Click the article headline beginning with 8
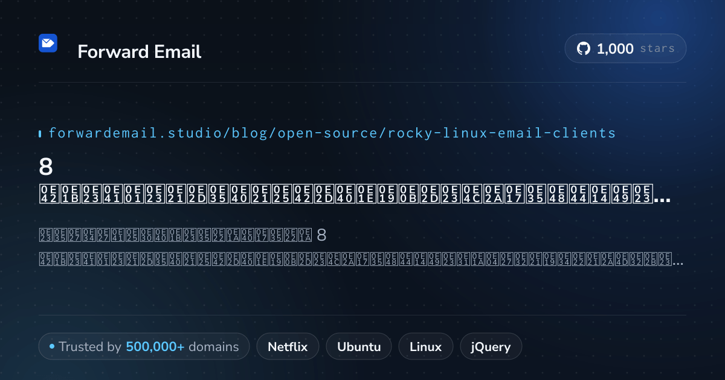The height and width of the screenshot is (380, 725). (355, 181)
